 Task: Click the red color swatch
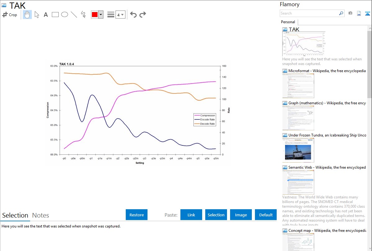pos(95,15)
